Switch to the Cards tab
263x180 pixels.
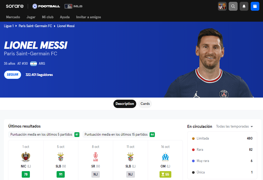tap(145, 104)
